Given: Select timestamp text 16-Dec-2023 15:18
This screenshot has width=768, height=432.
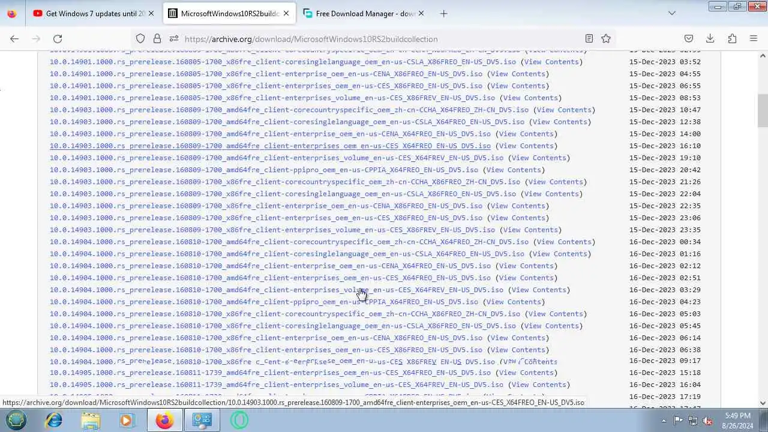Looking at the screenshot, I should point(665,373).
